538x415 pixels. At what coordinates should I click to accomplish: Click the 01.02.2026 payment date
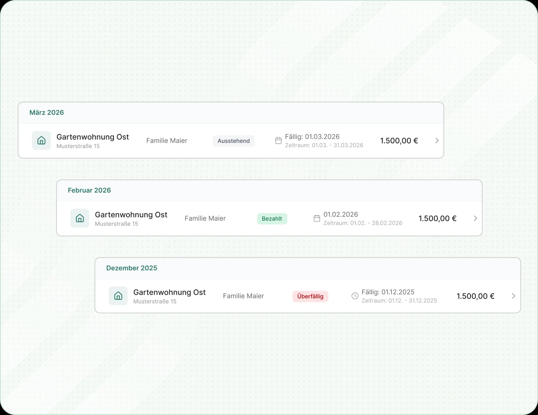[341, 214]
